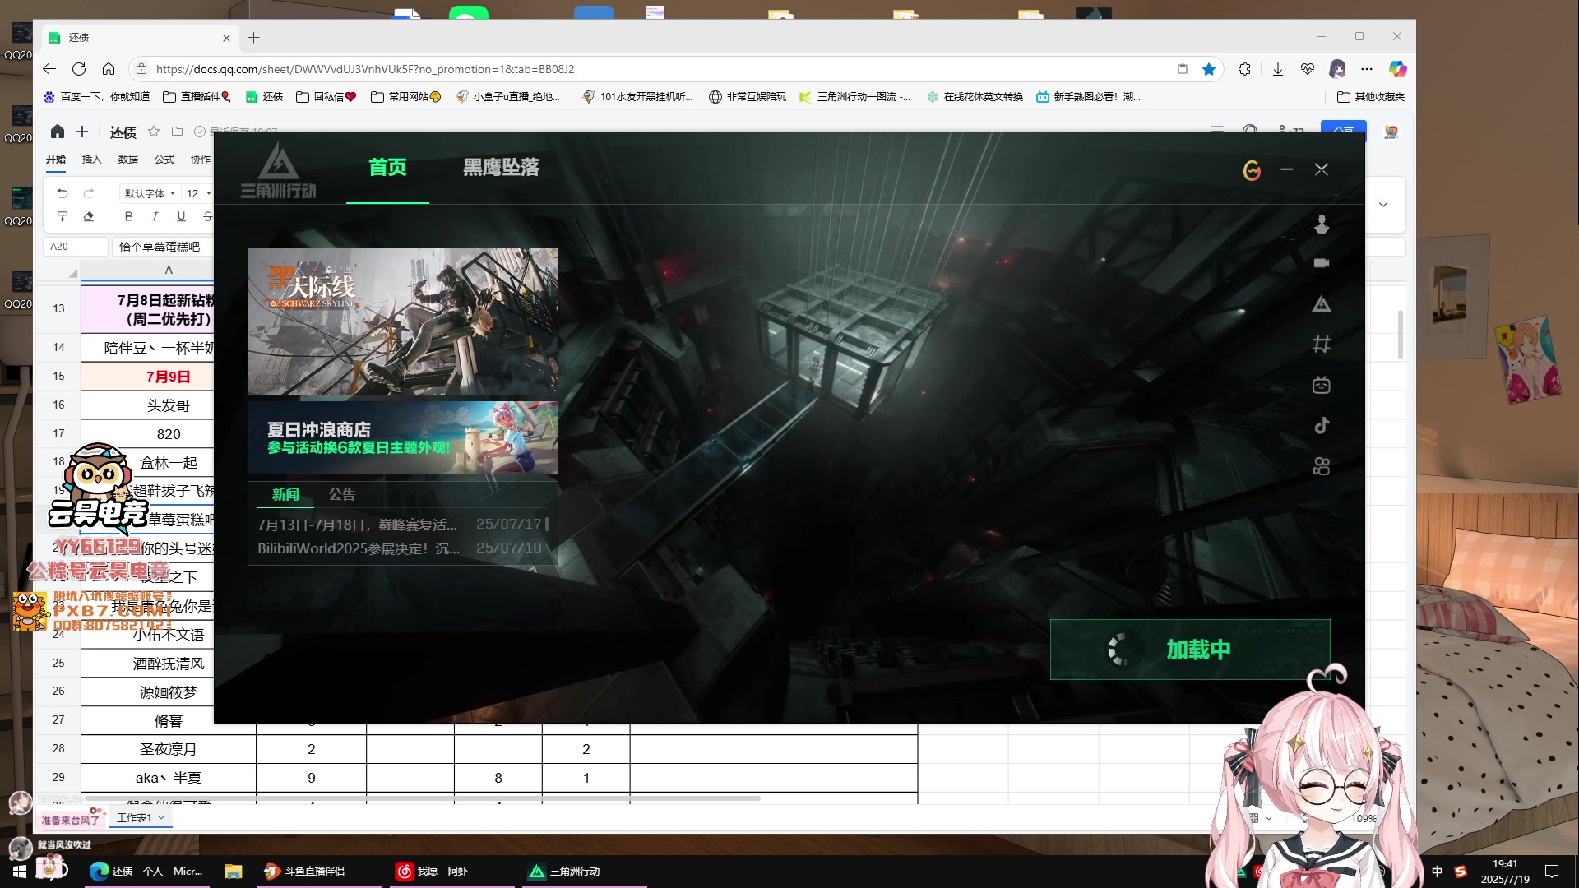Viewport: 1579px width, 888px height.
Task: Switch to the 协作 ribbon tab
Action: point(201,160)
